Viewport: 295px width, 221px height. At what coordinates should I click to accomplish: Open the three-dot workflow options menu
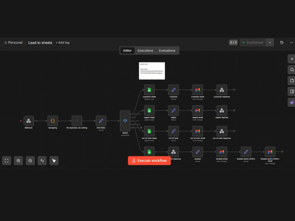291,42
